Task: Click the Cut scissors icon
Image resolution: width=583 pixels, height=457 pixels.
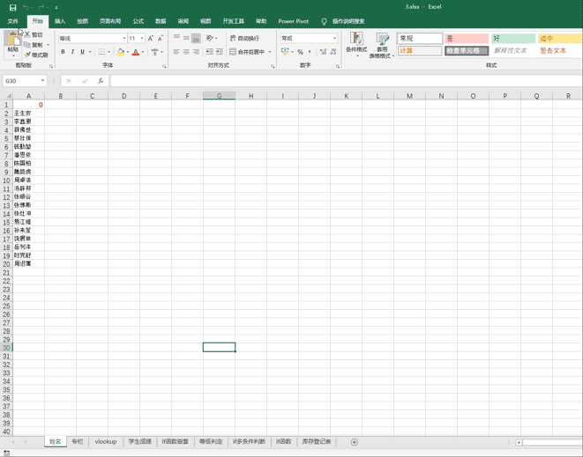Action: pyautogui.click(x=26, y=34)
